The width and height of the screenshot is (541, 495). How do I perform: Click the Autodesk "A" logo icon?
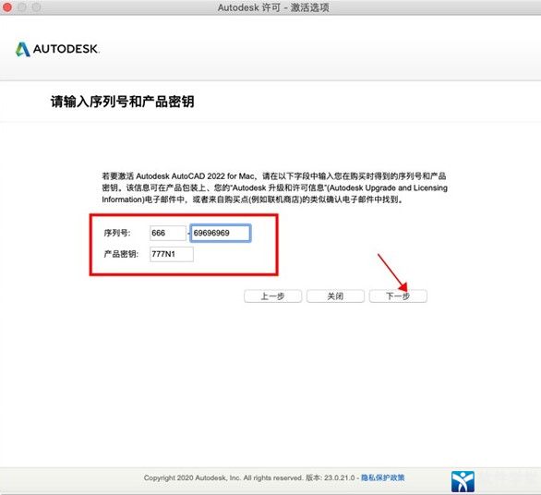[x=23, y=49]
